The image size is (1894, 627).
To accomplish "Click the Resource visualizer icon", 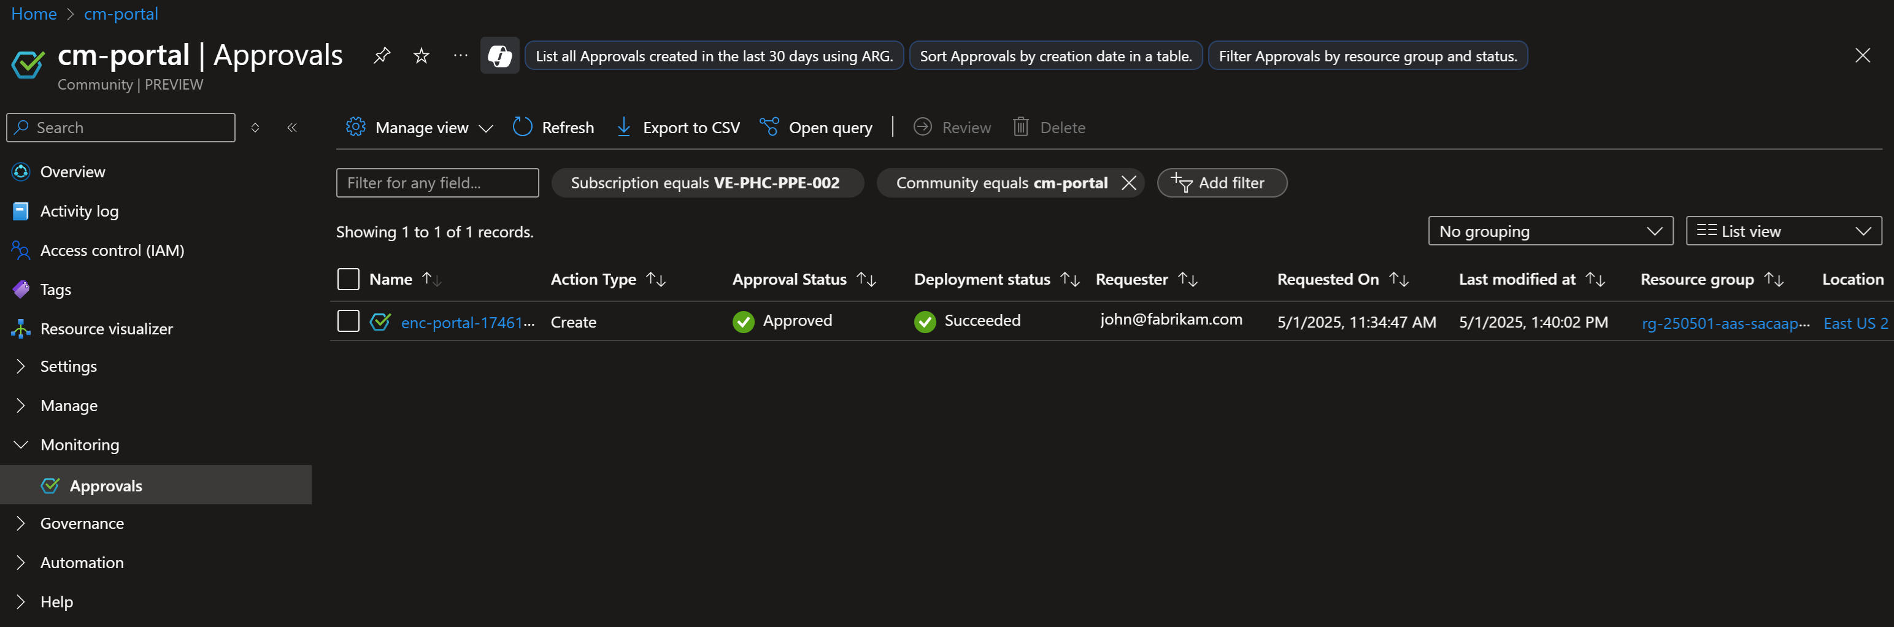I will click(x=21, y=329).
